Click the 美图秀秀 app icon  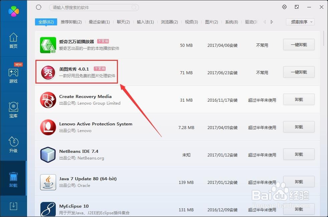point(48,73)
